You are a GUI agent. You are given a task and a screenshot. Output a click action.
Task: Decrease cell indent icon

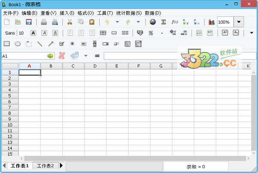[x=199, y=33]
